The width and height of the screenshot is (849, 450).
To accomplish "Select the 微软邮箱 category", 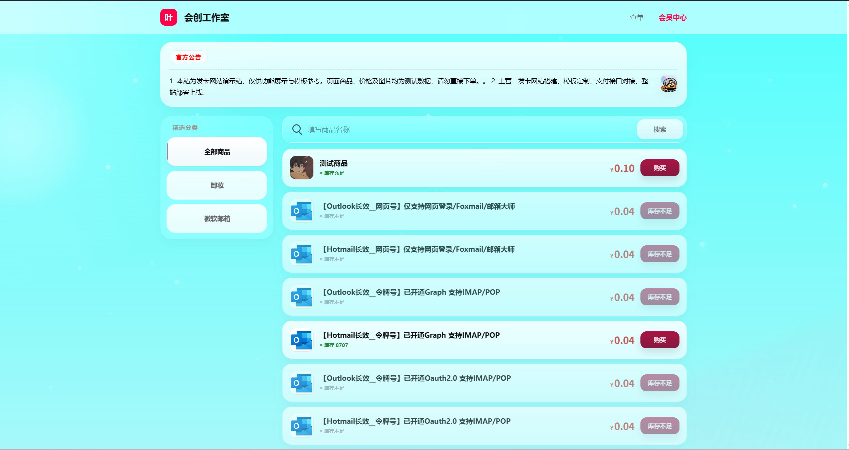I will (217, 219).
